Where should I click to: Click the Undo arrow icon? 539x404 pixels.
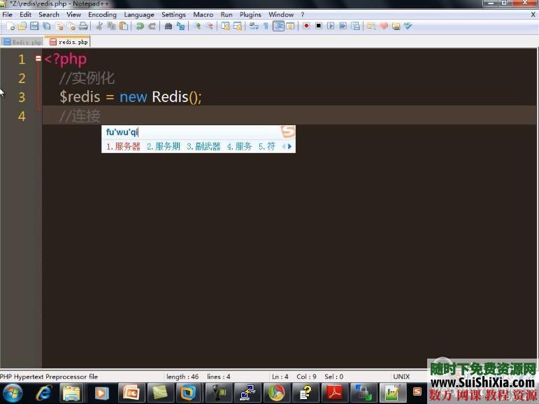pos(140,26)
